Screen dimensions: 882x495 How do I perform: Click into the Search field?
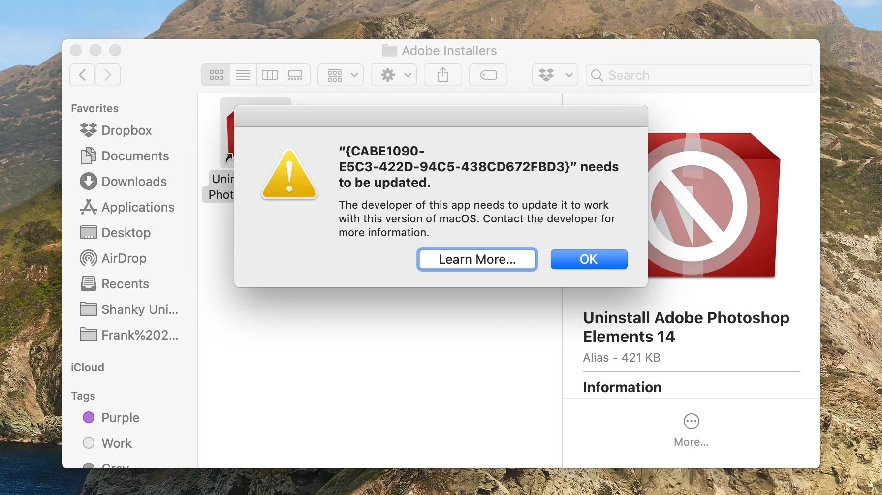pyautogui.click(x=699, y=75)
